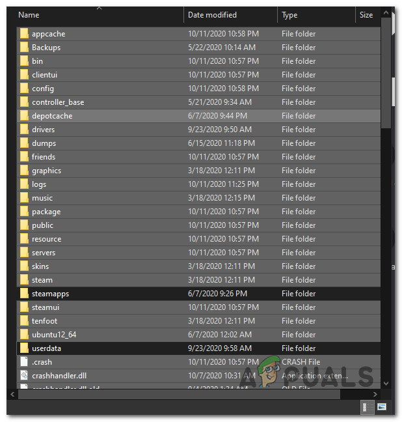
Task: Select the dumps folder icon
Action: [x=24, y=143]
